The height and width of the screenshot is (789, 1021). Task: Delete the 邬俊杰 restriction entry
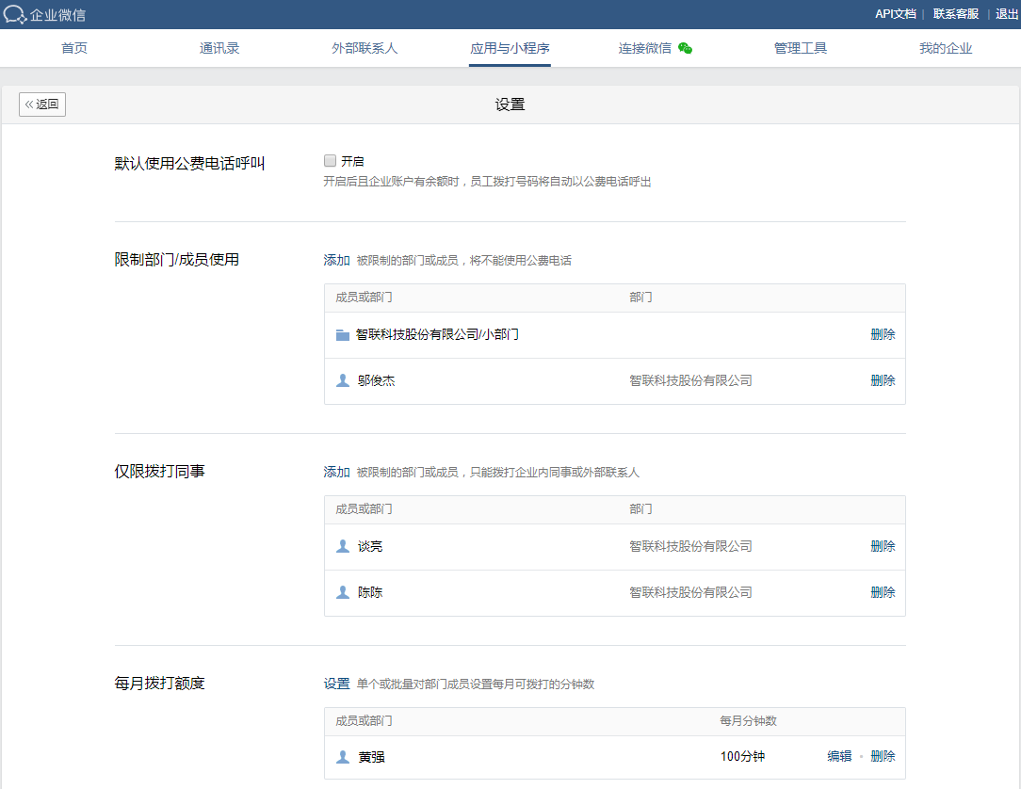(x=883, y=380)
